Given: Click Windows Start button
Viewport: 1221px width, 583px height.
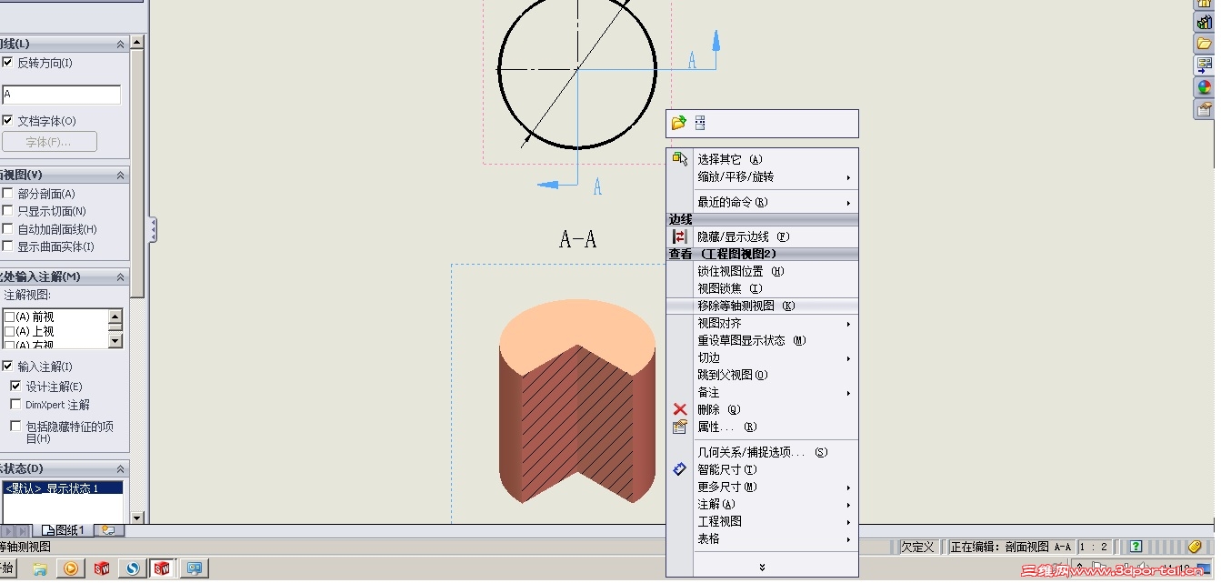Looking at the screenshot, I should coord(8,568).
